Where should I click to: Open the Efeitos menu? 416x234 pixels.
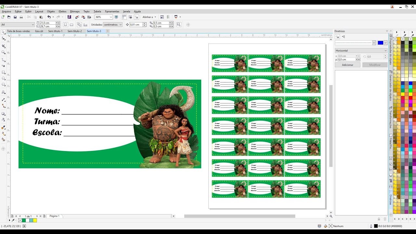(62, 11)
